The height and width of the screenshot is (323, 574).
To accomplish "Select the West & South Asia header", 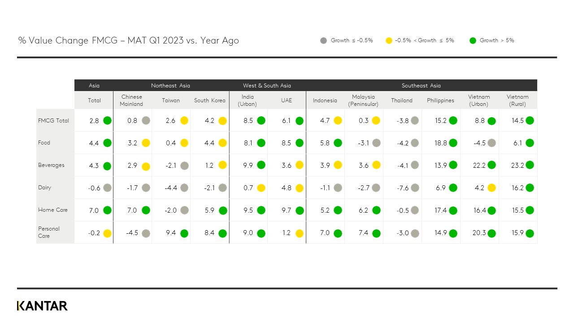I will (267, 86).
